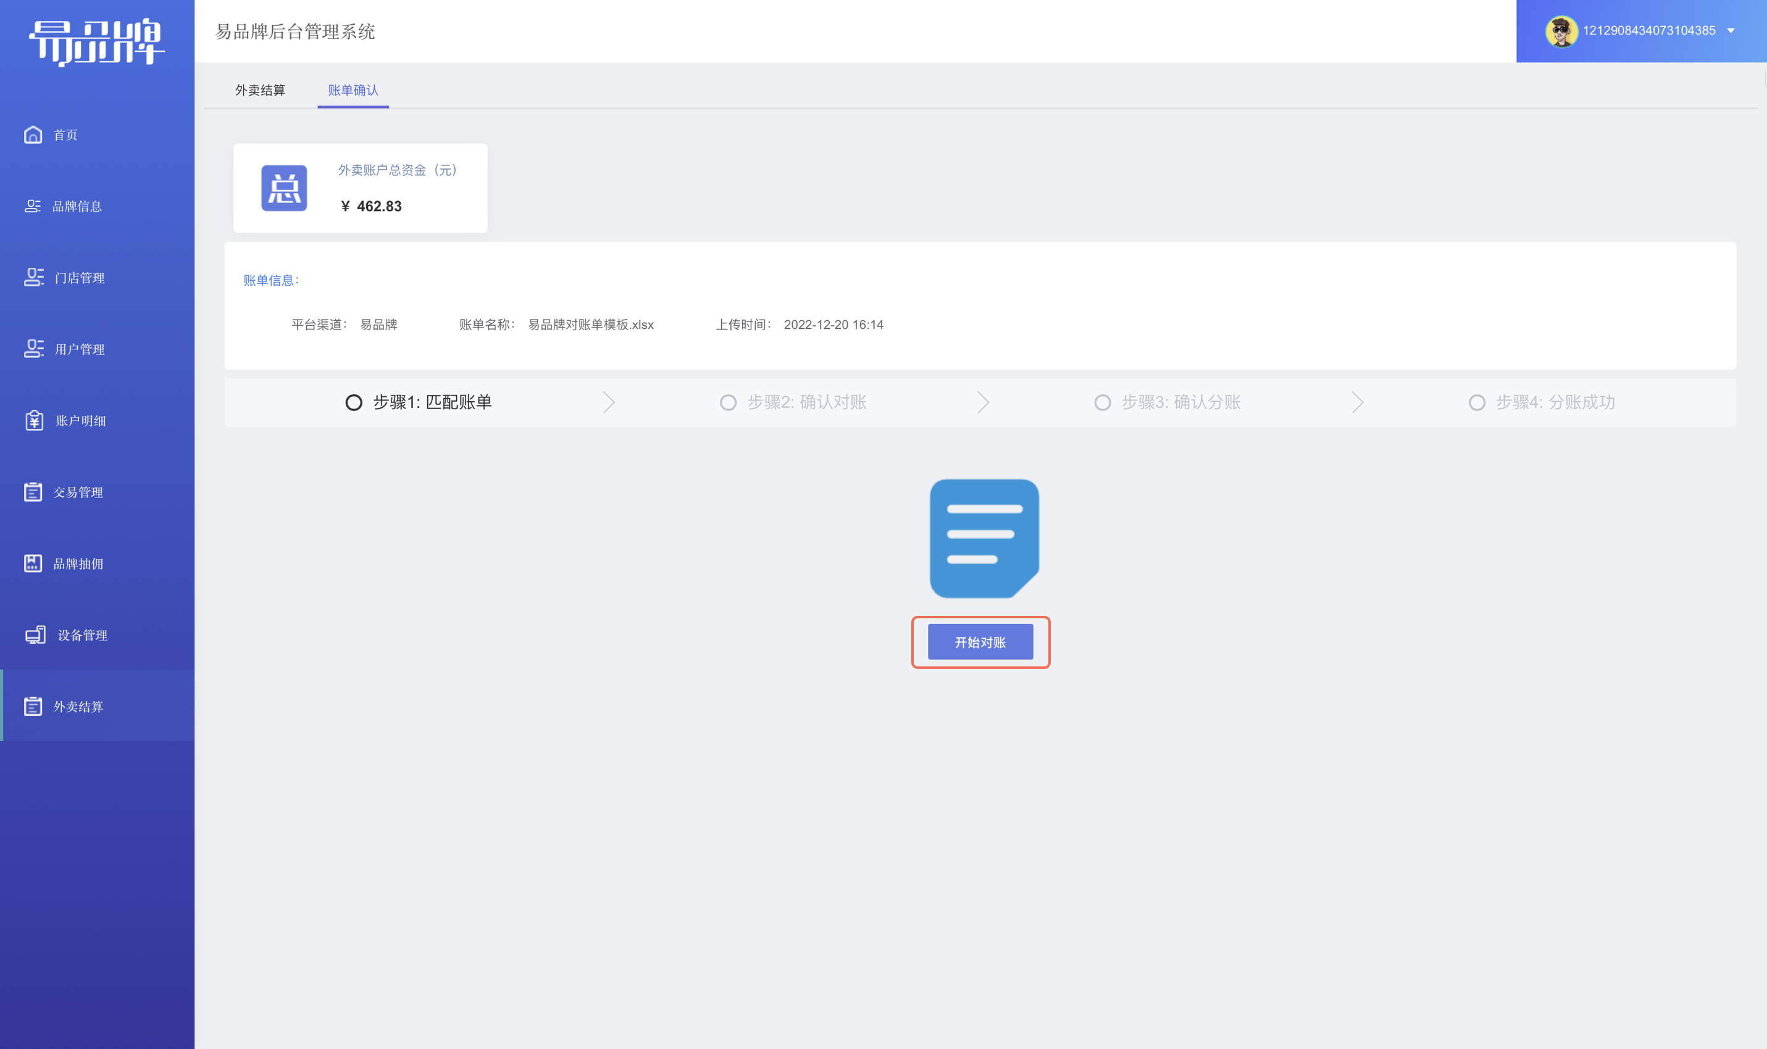Select the 步骤1 匹配账单 step circle
The image size is (1767, 1049).
coord(354,402)
